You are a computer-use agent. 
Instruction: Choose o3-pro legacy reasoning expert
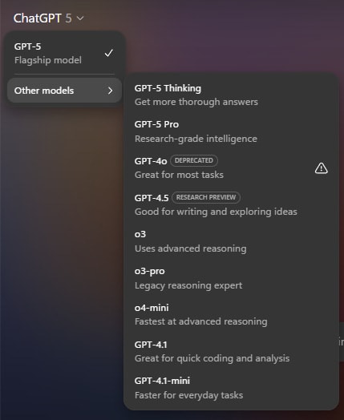(x=231, y=278)
